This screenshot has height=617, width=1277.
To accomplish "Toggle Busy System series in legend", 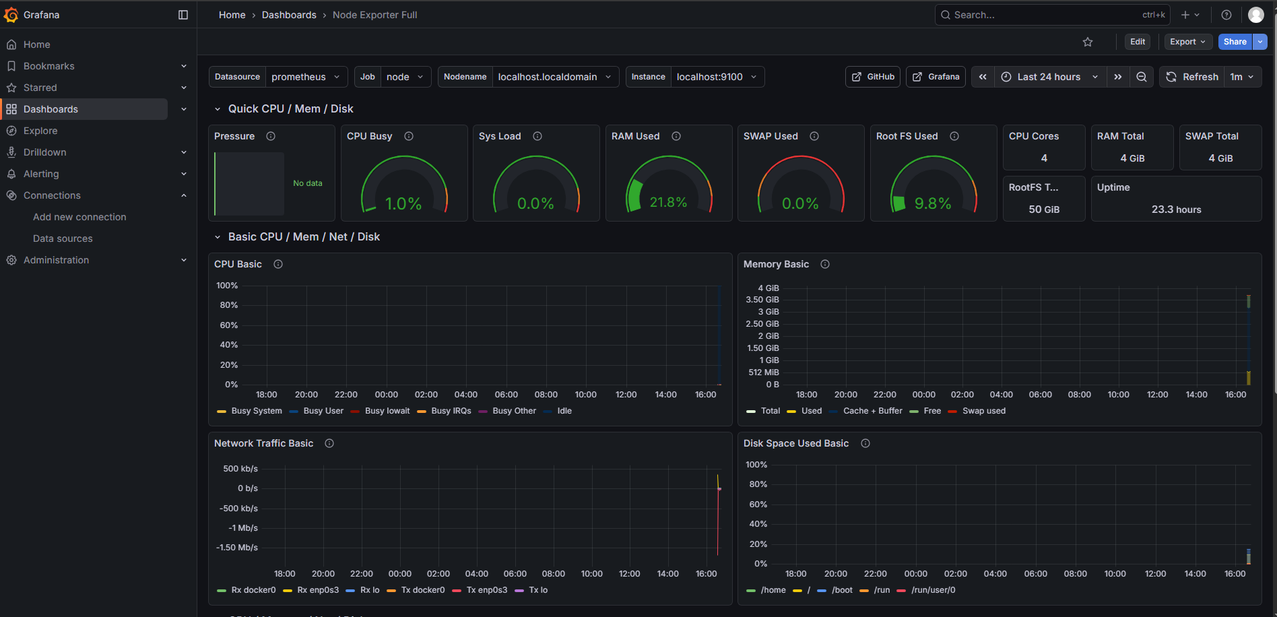I will point(256,411).
